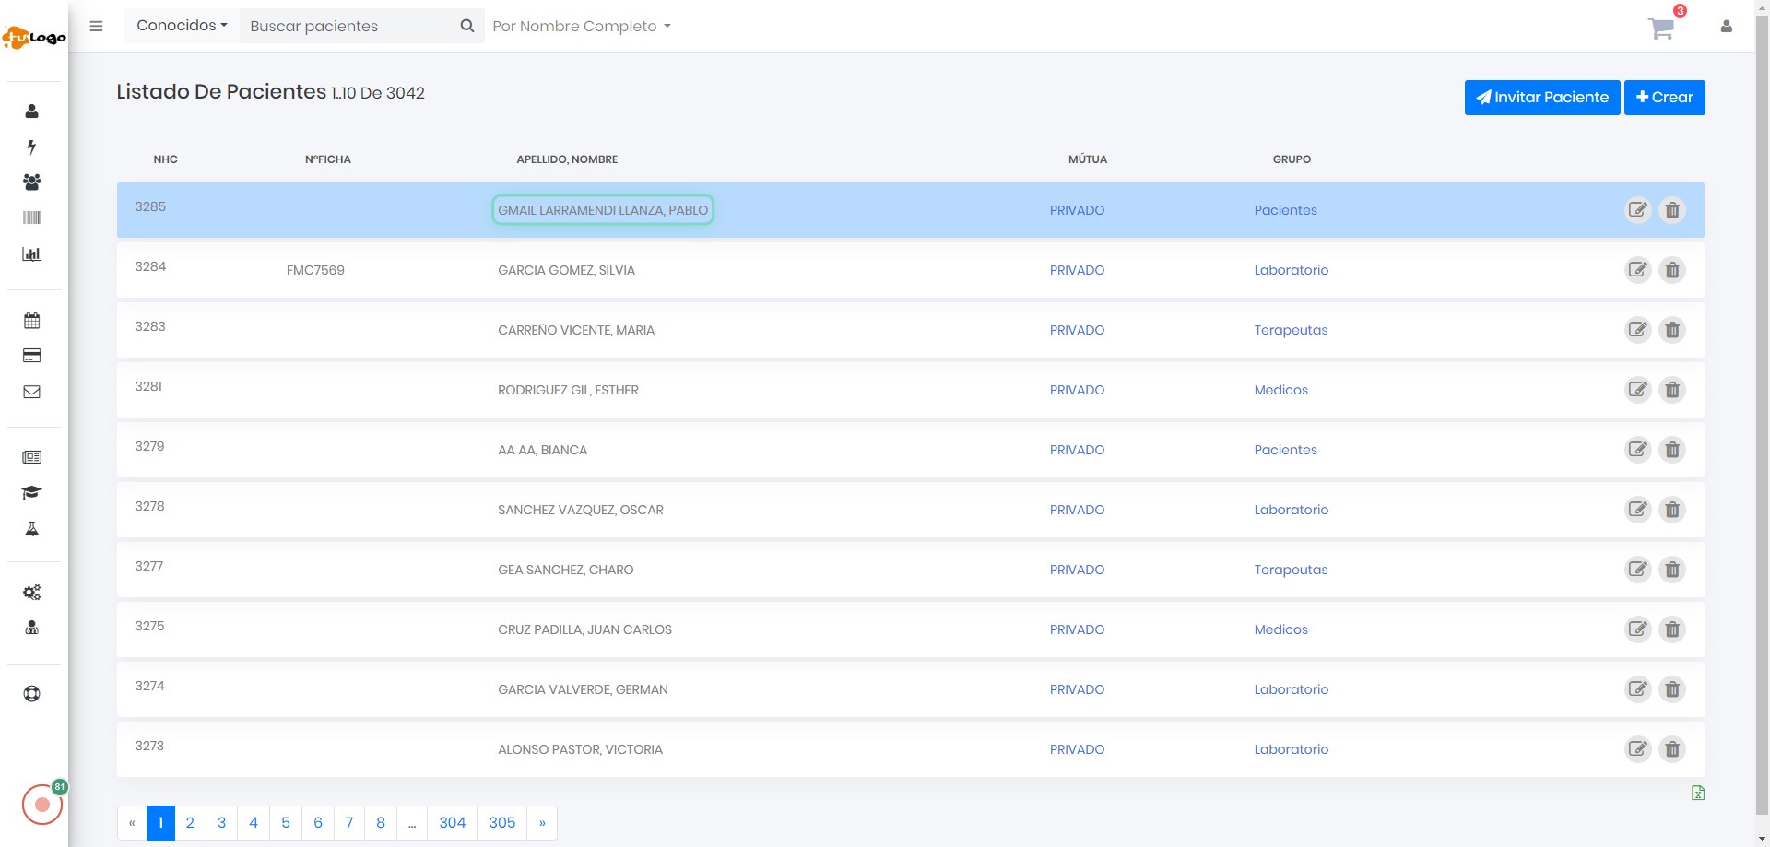Edit patient GARCIA VALVERDE, GERMAN

(1637, 689)
